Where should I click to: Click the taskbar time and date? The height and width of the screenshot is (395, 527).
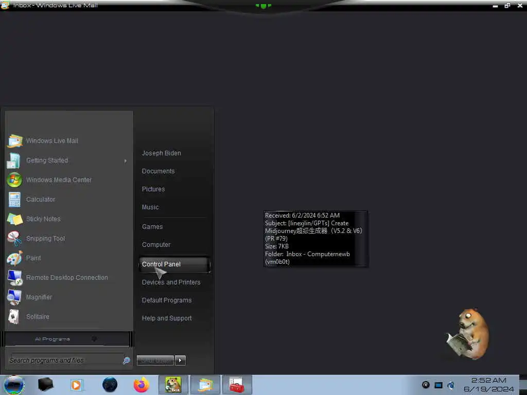tap(489, 385)
